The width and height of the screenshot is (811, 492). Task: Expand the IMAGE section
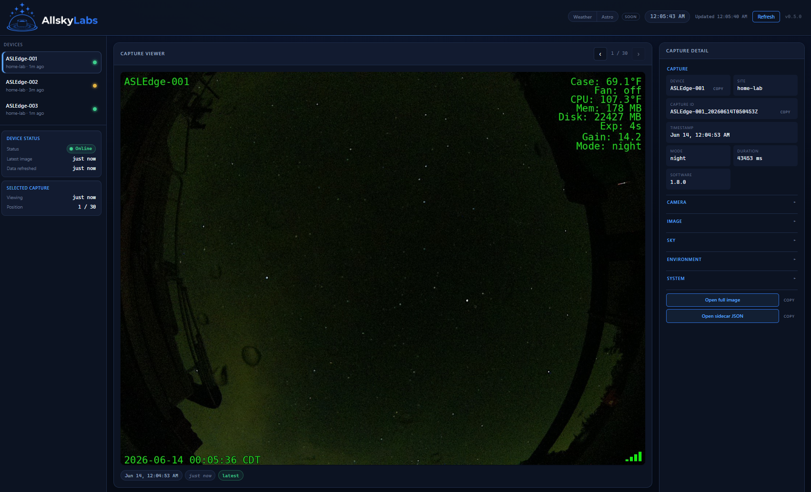pos(731,221)
